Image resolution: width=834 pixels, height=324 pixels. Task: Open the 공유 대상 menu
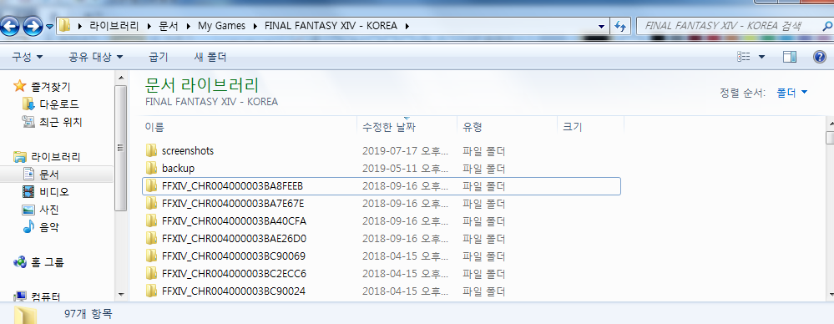96,57
